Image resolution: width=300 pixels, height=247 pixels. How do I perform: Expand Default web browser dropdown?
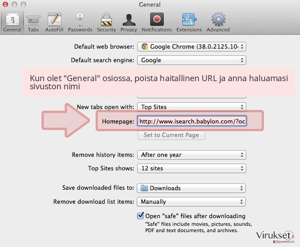tap(192, 46)
